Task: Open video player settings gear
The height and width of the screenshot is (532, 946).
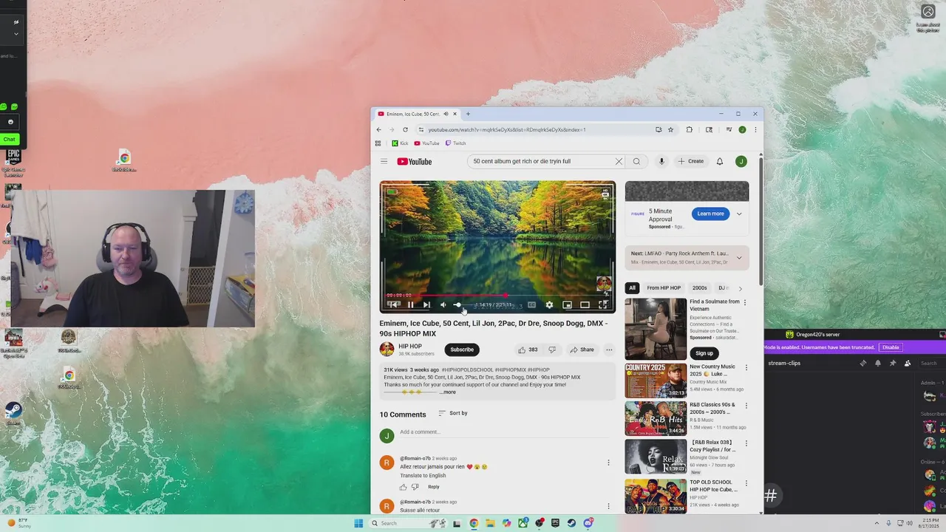Action: [549, 304]
